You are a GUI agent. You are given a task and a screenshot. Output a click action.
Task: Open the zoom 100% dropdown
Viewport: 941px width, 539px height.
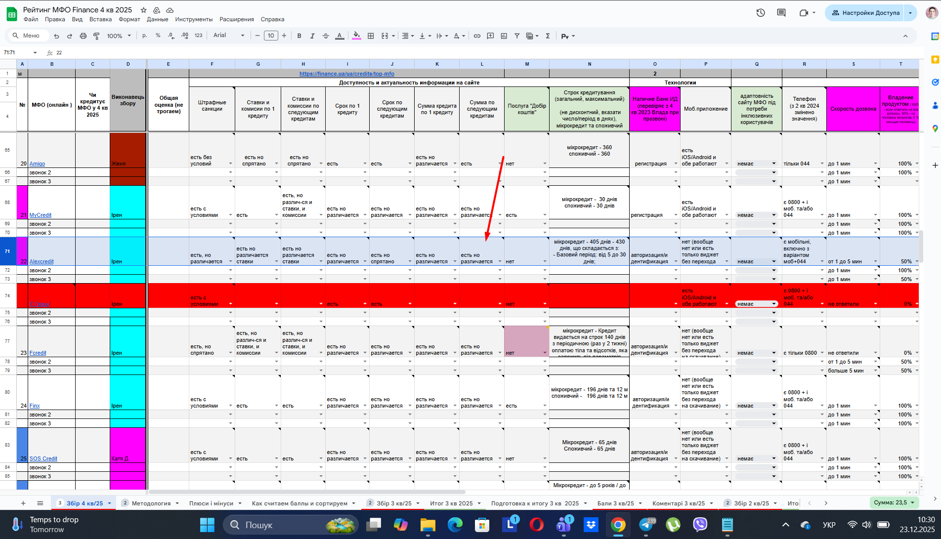(119, 36)
